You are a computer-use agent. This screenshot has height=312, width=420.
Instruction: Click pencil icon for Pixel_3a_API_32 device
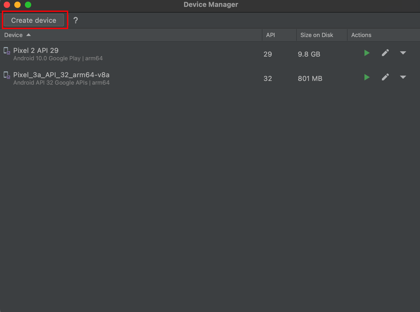(x=385, y=77)
